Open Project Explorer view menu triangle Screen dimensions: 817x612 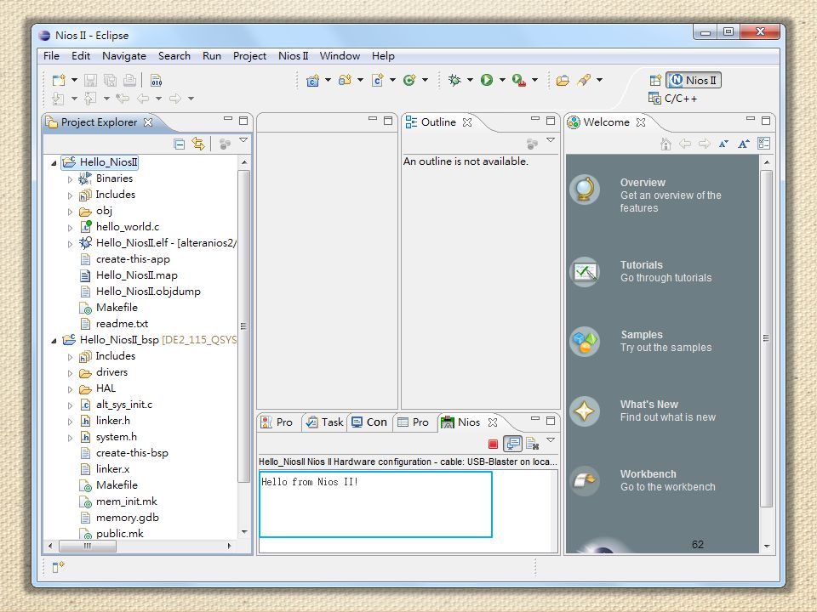tap(243, 140)
